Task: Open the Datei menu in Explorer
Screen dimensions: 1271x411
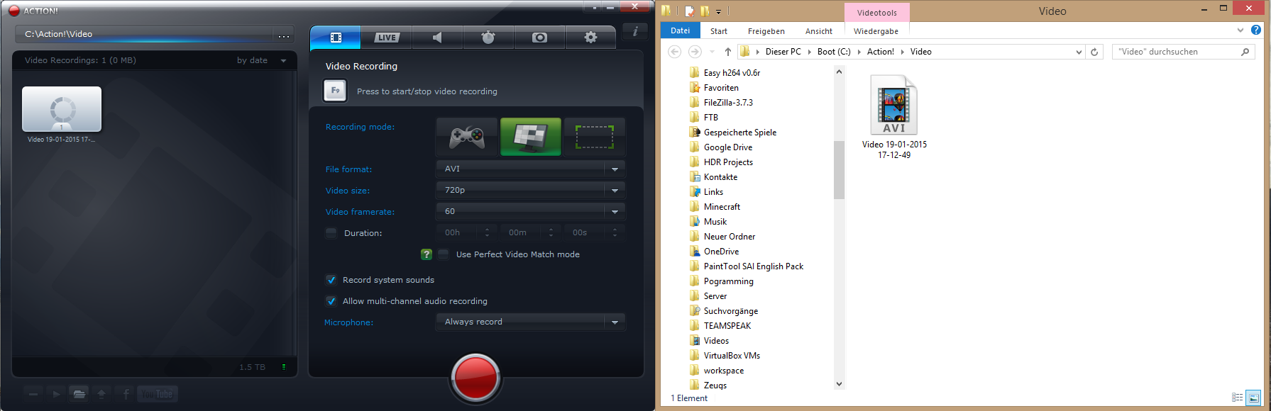Action: (x=680, y=30)
